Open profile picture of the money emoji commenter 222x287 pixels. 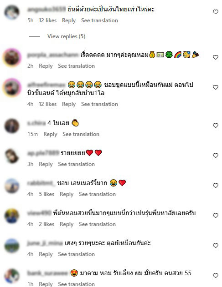click(12, 58)
